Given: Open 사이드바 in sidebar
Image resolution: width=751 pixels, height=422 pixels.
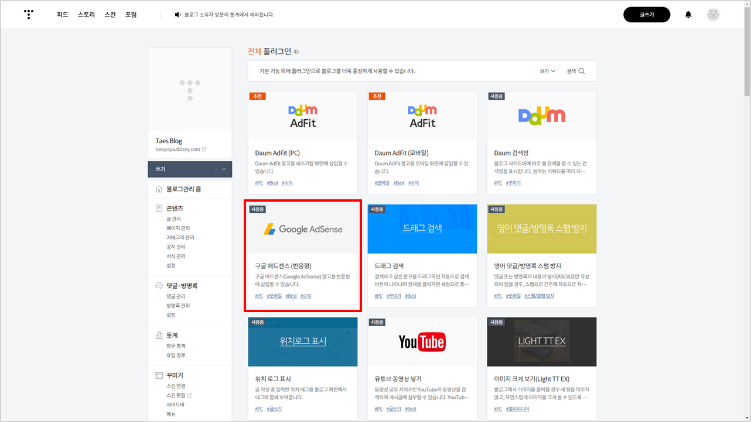Looking at the screenshot, I should (176, 404).
